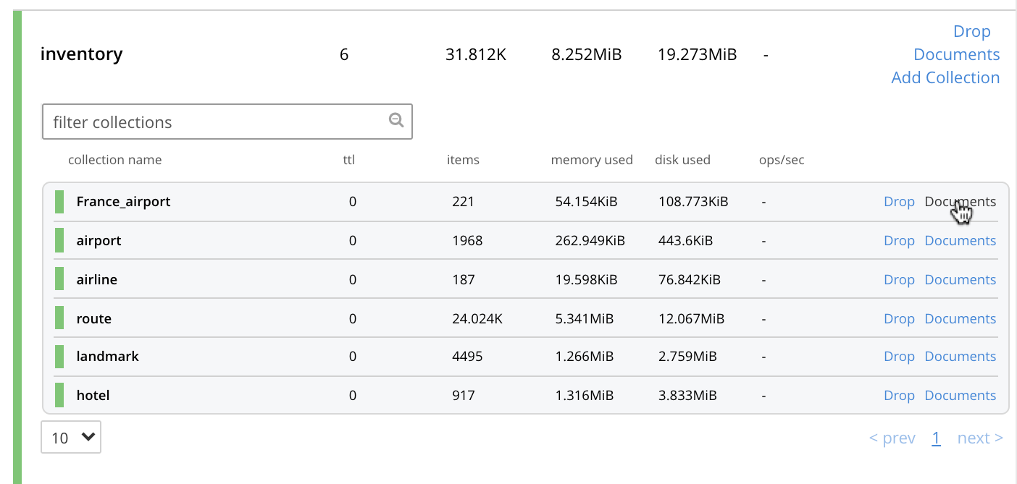View Documents of the hotel collection
Screen dimensions: 1017x484
960,396
